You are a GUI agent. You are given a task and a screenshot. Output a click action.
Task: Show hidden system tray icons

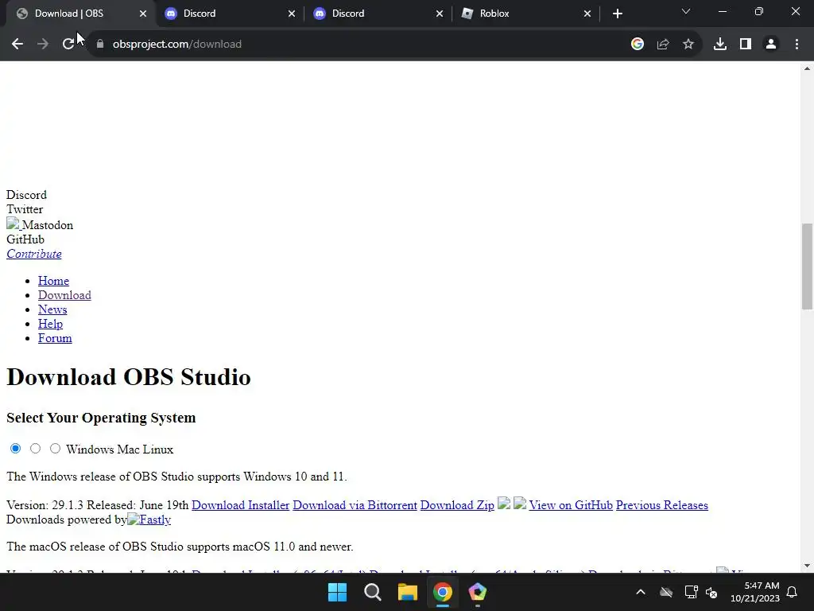tap(641, 592)
